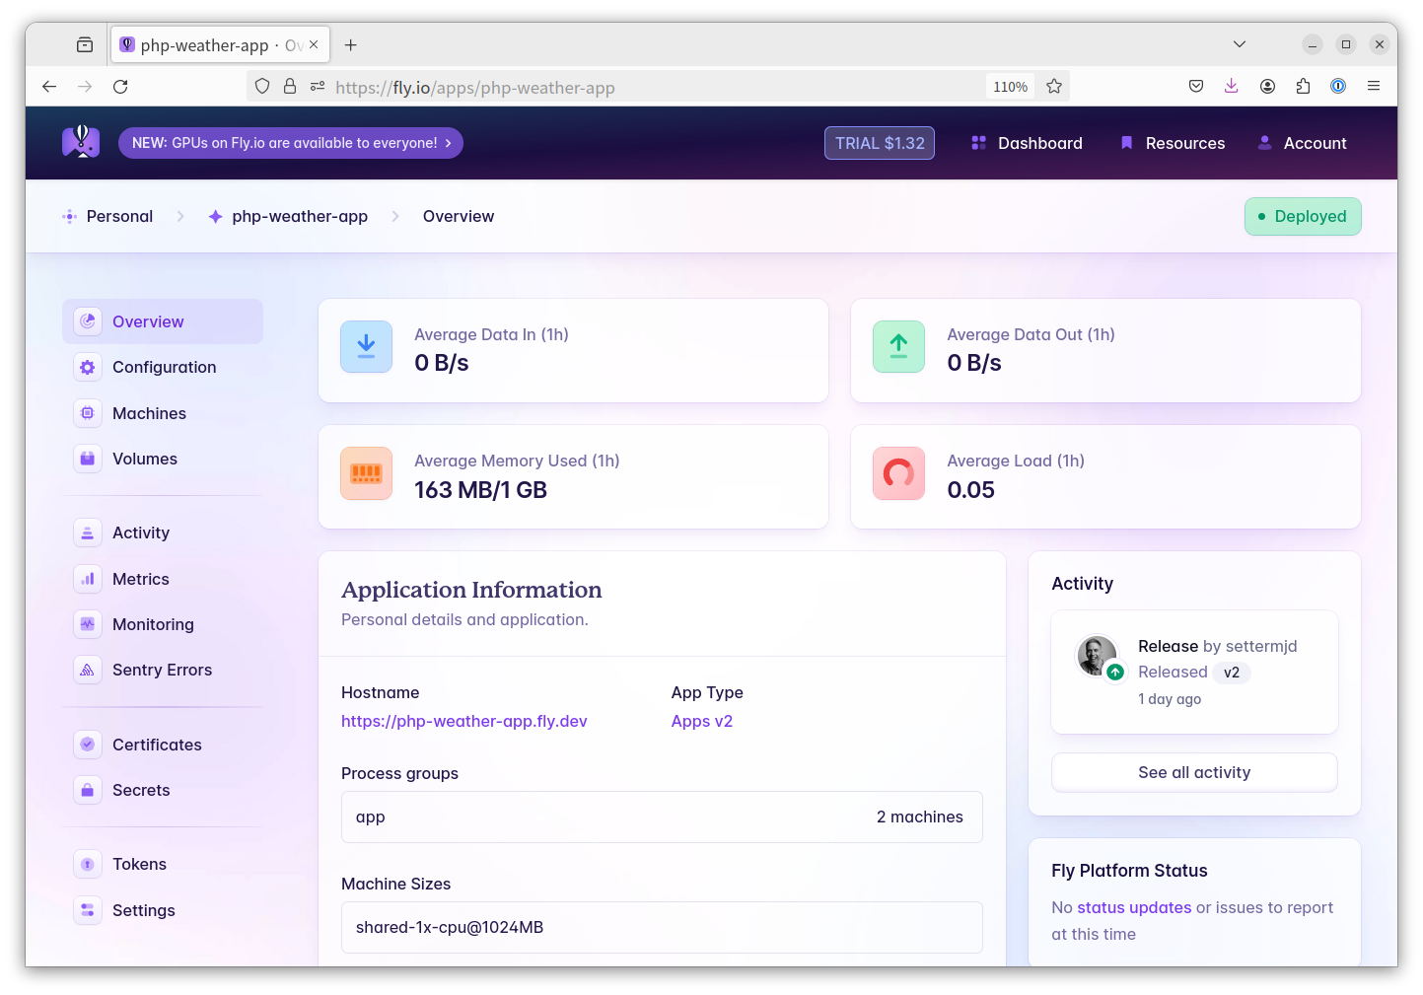1423x995 pixels.
Task: Click the Volumes icon in sidebar
Action: click(x=88, y=459)
